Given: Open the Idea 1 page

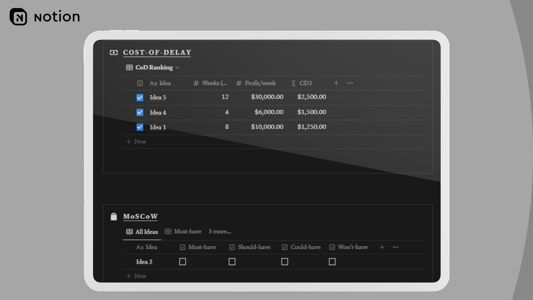Looking at the screenshot, I should [158, 127].
